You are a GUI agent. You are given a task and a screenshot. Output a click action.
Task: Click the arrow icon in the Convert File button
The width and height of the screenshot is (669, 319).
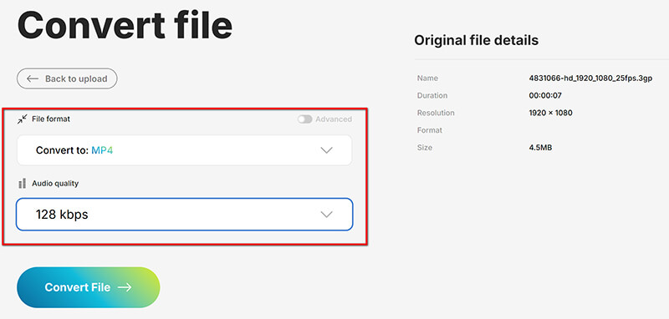pos(125,287)
